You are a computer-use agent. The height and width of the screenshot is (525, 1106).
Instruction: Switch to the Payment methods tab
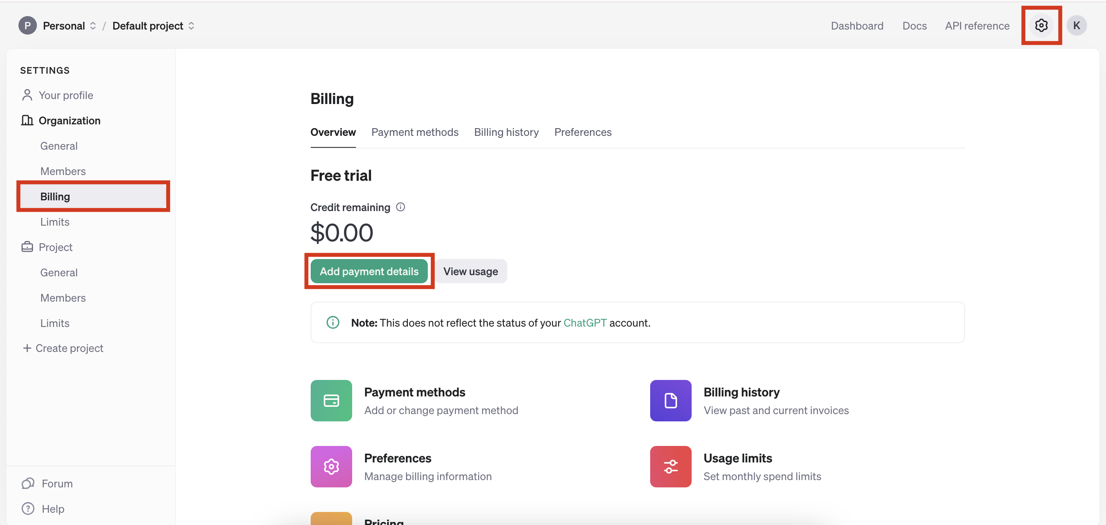pyautogui.click(x=414, y=132)
